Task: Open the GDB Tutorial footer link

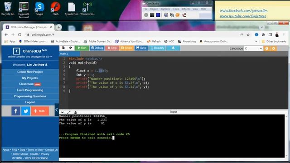Action: point(20,154)
